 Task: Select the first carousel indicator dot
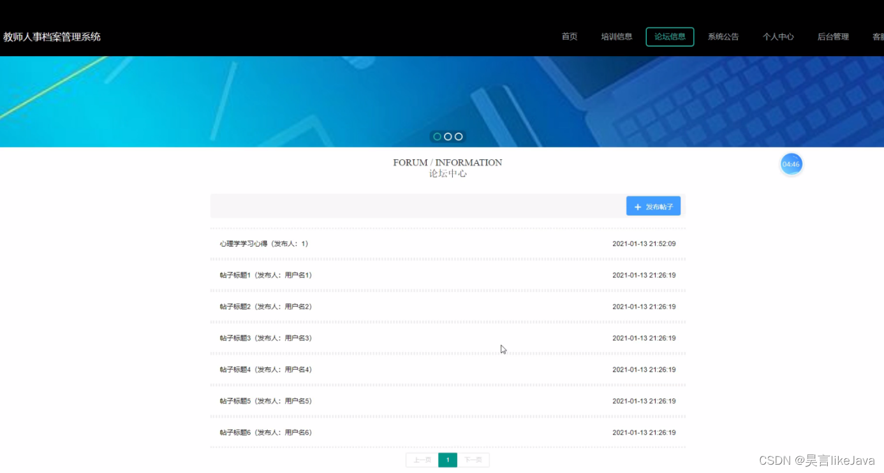437,136
